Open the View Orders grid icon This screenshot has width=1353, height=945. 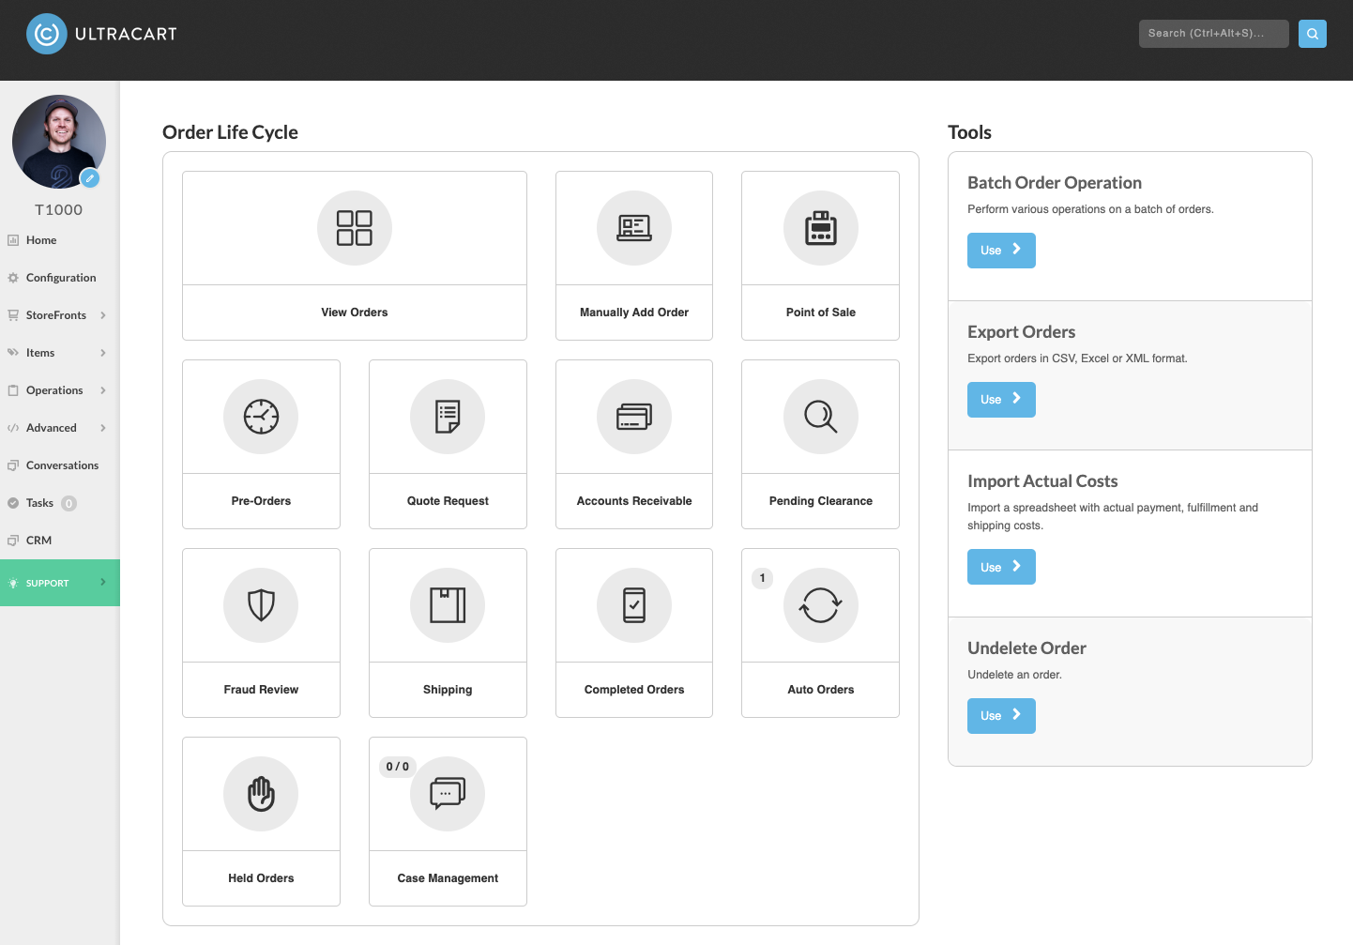click(355, 228)
